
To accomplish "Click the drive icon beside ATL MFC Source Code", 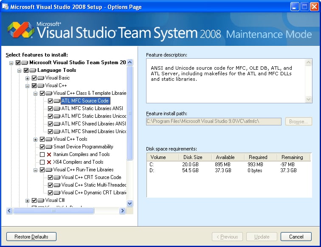I will pyautogui.click(x=57, y=101).
